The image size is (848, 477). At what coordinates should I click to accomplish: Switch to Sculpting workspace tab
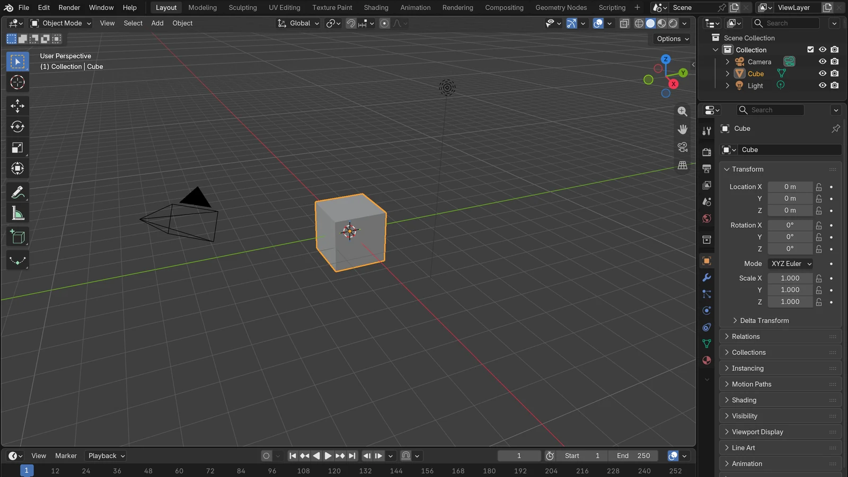coord(243,7)
